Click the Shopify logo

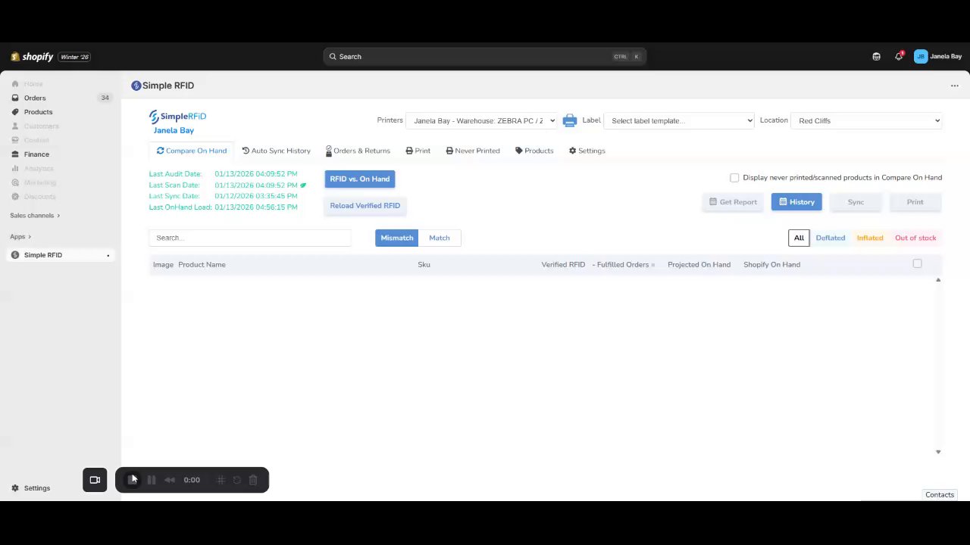pyautogui.click(x=32, y=57)
